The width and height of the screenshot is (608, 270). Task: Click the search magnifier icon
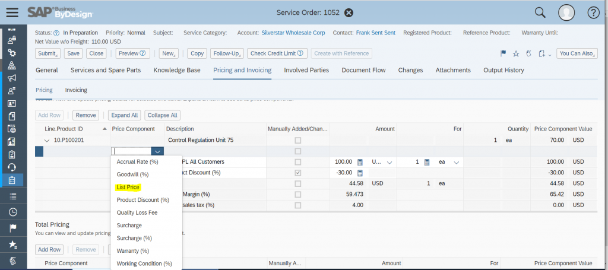tap(540, 13)
